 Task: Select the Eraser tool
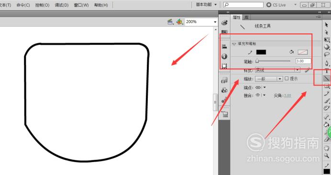[327, 140]
